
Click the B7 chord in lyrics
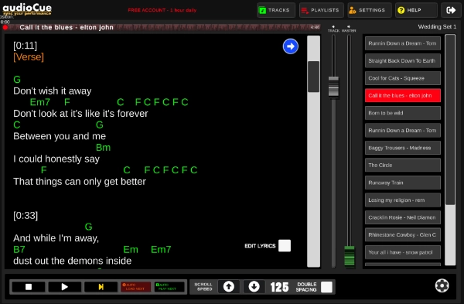(19, 250)
